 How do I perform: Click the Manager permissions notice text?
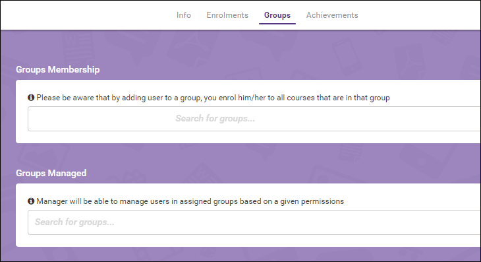click(190, 201)
